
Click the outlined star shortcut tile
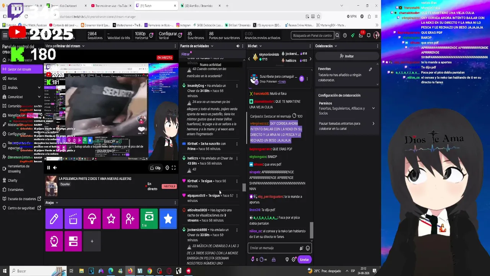(111, 219)
